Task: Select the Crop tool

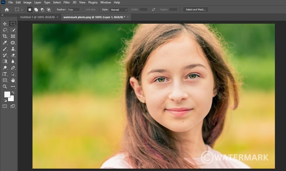Action: (5, 36)
